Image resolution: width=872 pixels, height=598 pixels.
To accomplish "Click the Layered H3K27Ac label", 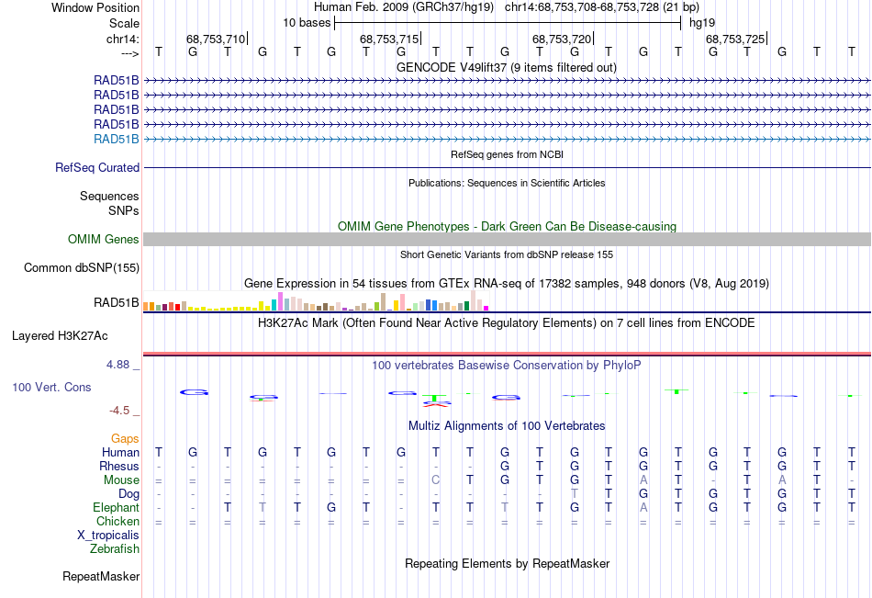I will coord(60,336).
